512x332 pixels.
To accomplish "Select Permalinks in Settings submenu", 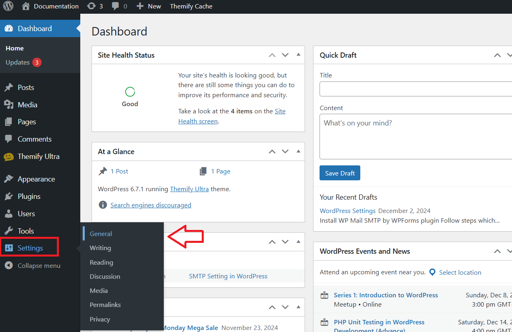I will (105, 305).
